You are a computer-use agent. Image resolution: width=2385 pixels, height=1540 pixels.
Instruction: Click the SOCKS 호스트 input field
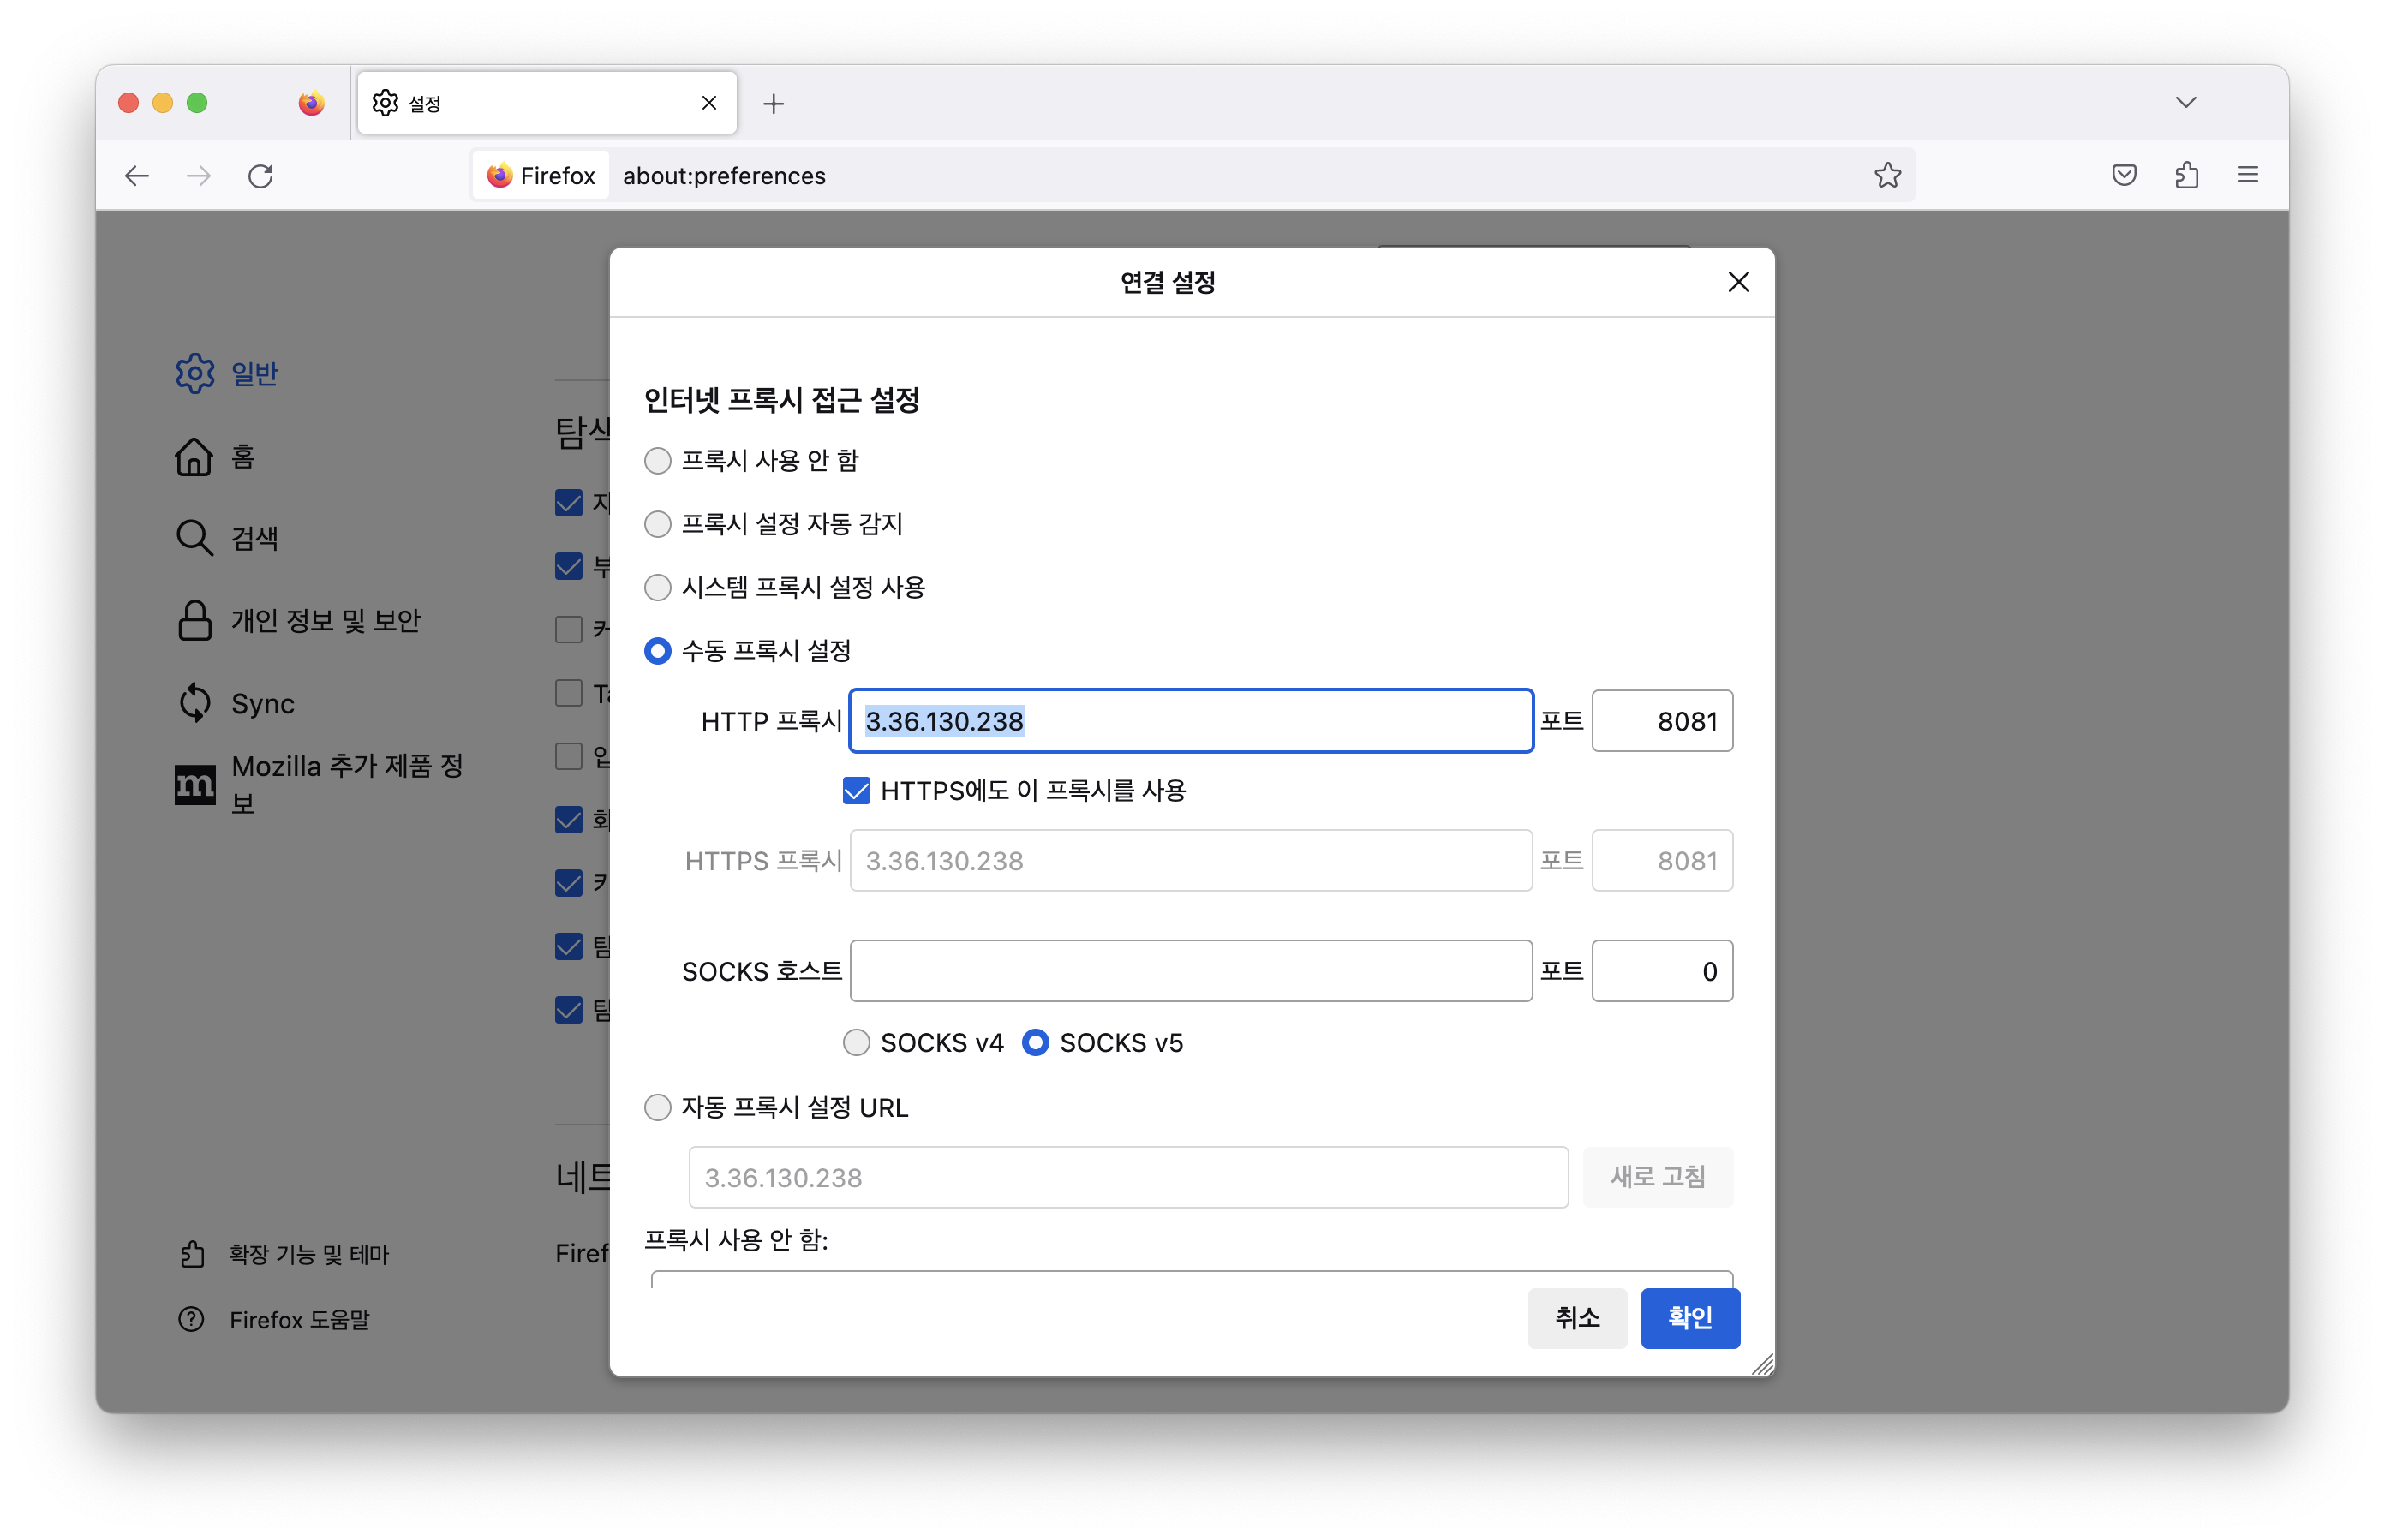1190,971
